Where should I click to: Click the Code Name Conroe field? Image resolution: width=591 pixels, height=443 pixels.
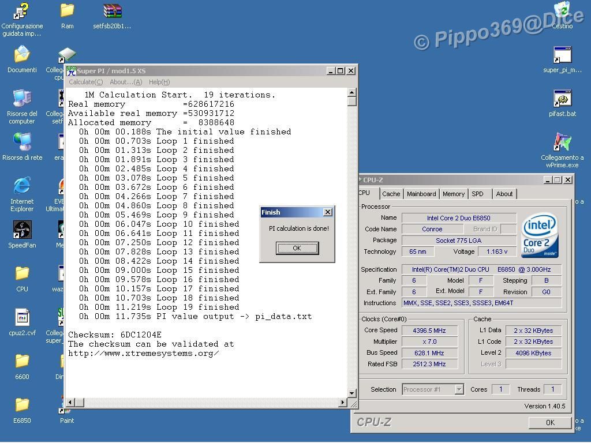click(x=432, y=229)
